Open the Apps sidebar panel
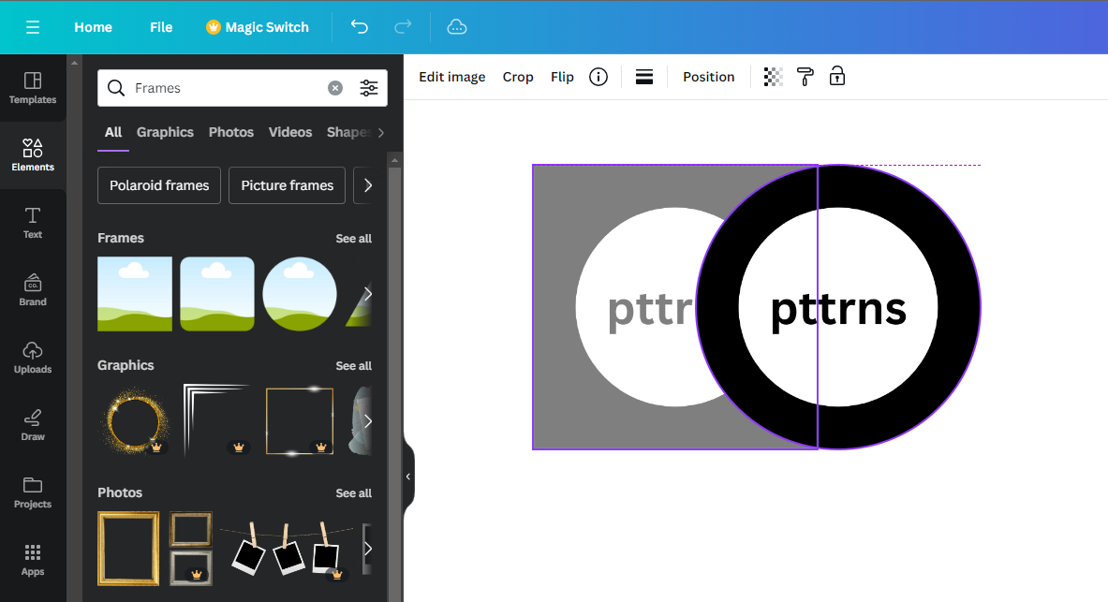 coord(33,560)
